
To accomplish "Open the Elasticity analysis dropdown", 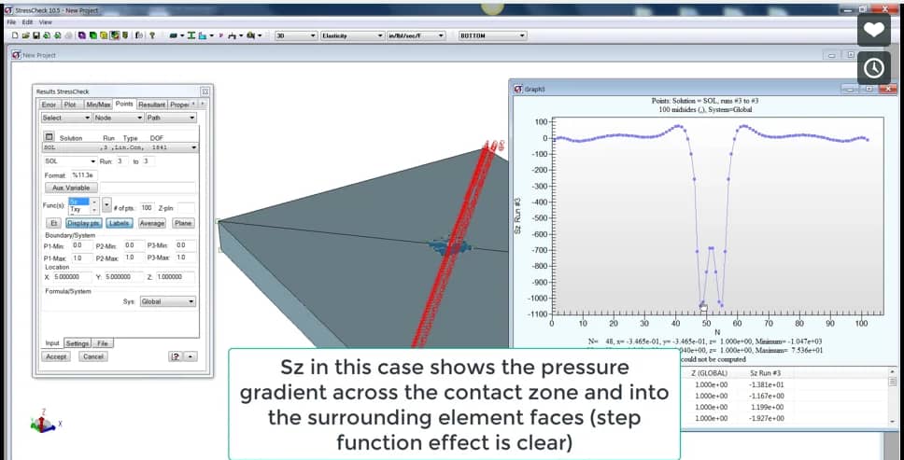I will [353, 35].
